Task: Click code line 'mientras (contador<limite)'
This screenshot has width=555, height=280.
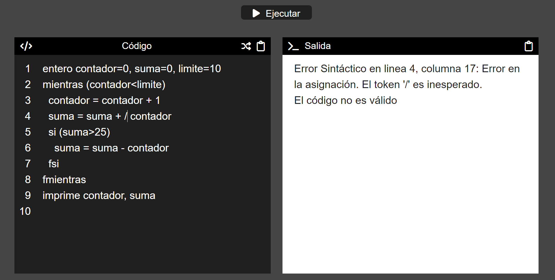Action: (104, 85)
